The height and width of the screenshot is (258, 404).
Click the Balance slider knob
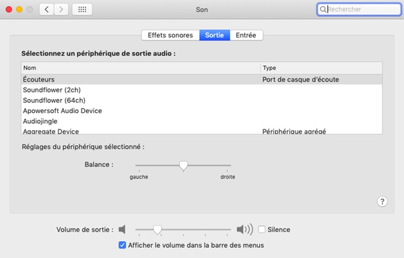click(183, 166)
